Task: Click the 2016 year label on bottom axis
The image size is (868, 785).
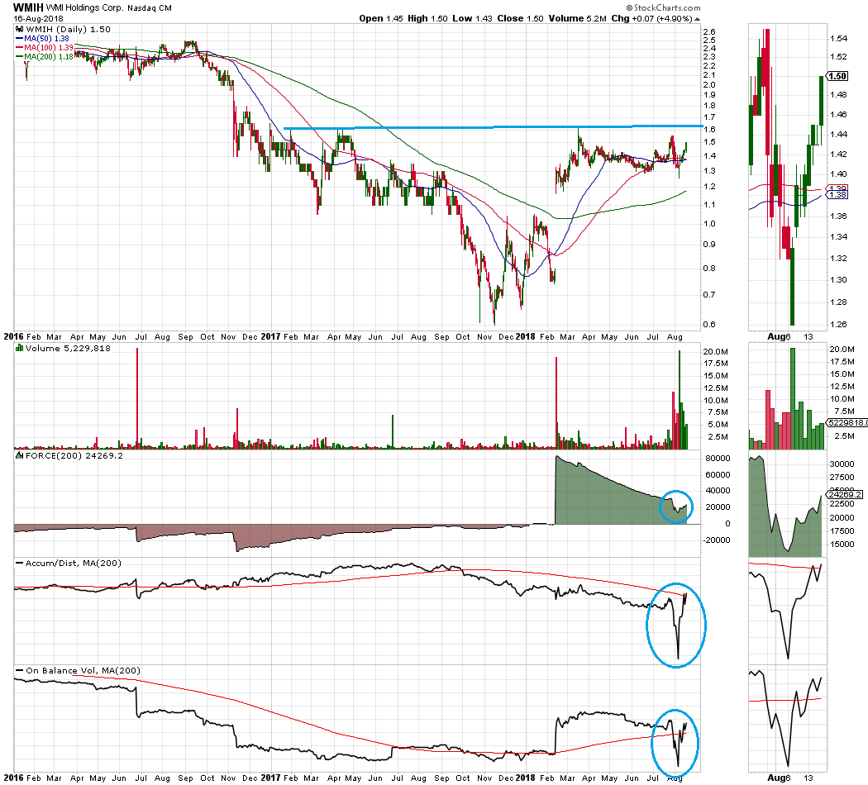Action: coord(13,778)
